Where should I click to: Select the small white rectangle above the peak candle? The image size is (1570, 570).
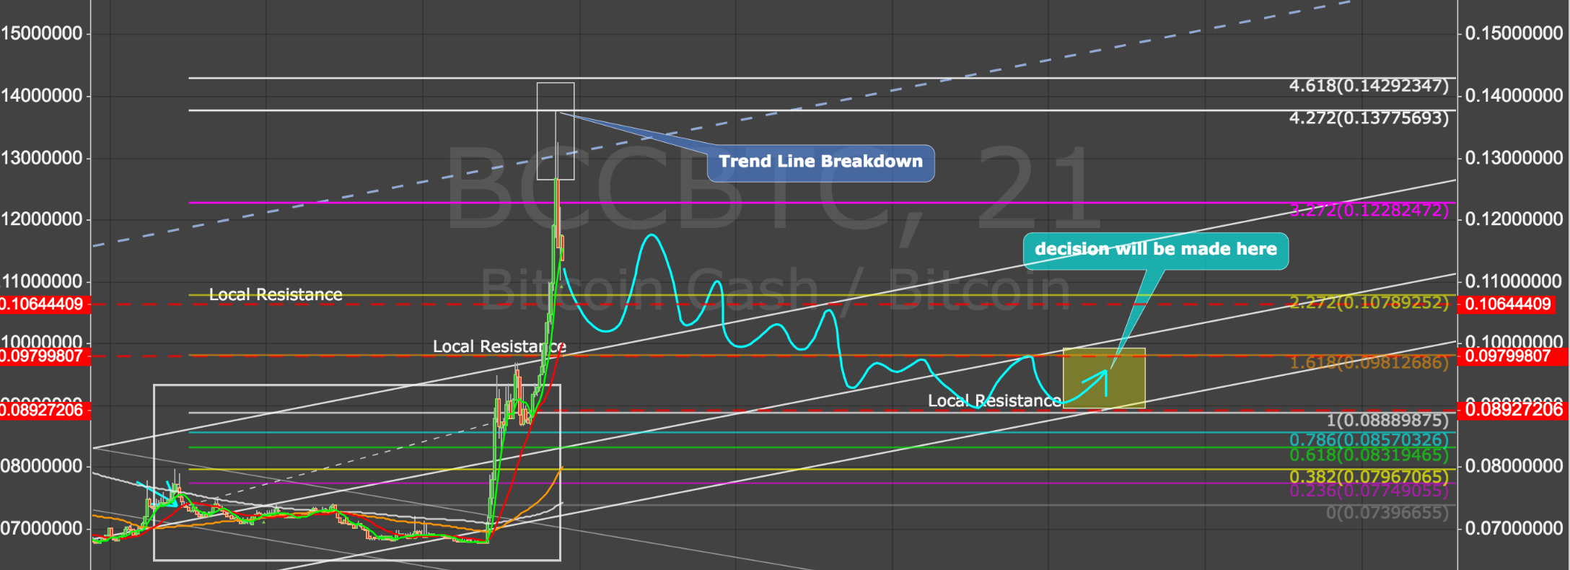pyautogui.click(x=556, y=131)
